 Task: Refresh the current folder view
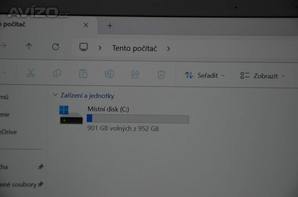[56, 47]
